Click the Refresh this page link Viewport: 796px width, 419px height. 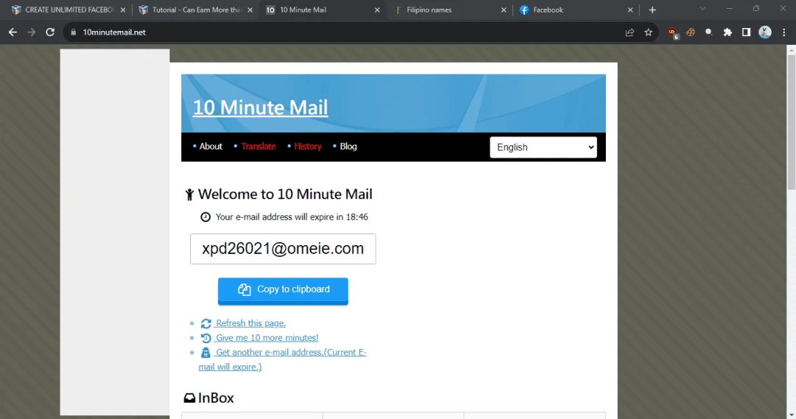click(250, 323)
